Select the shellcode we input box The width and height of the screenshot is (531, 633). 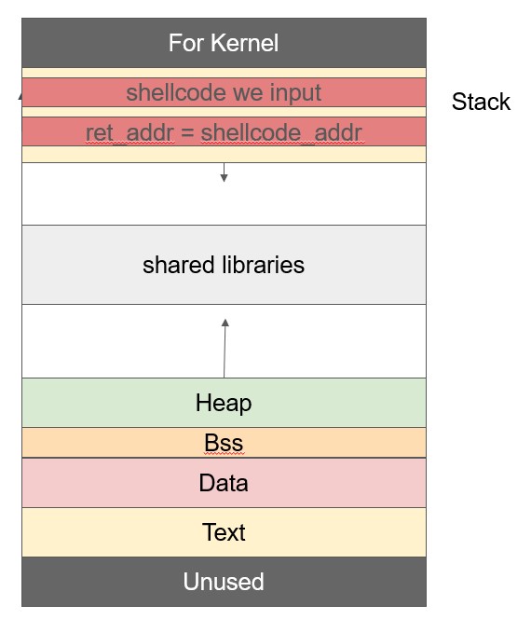tap(224, 92)
